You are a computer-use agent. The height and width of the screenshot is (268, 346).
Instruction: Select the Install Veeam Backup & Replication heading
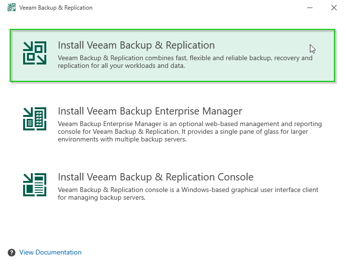(x=136, y=45)
